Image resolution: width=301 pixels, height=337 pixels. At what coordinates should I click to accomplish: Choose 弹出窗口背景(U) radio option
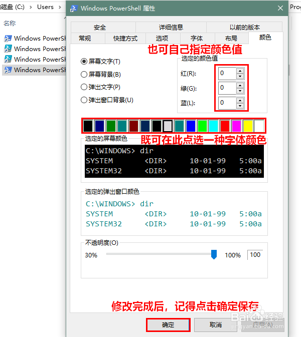107,100
